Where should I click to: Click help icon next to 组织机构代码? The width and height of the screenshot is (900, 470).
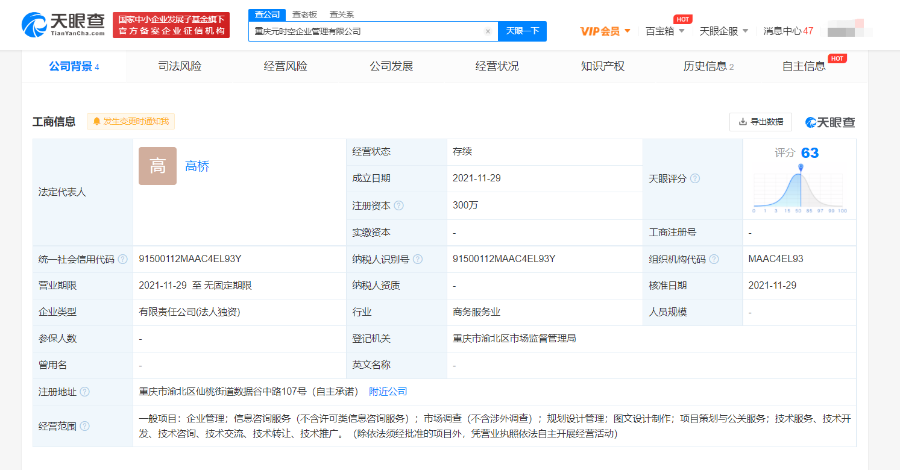714,259
